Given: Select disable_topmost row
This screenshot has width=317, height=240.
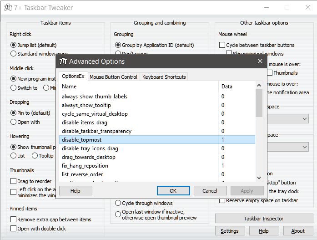Looking at the screenshot, I should coord(157,140).
